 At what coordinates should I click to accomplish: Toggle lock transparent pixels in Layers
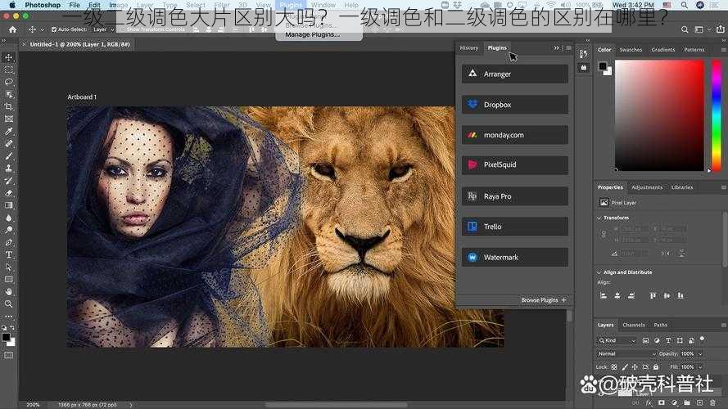coord(614,366)
